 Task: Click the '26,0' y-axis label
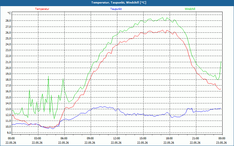tap(8, 32)
